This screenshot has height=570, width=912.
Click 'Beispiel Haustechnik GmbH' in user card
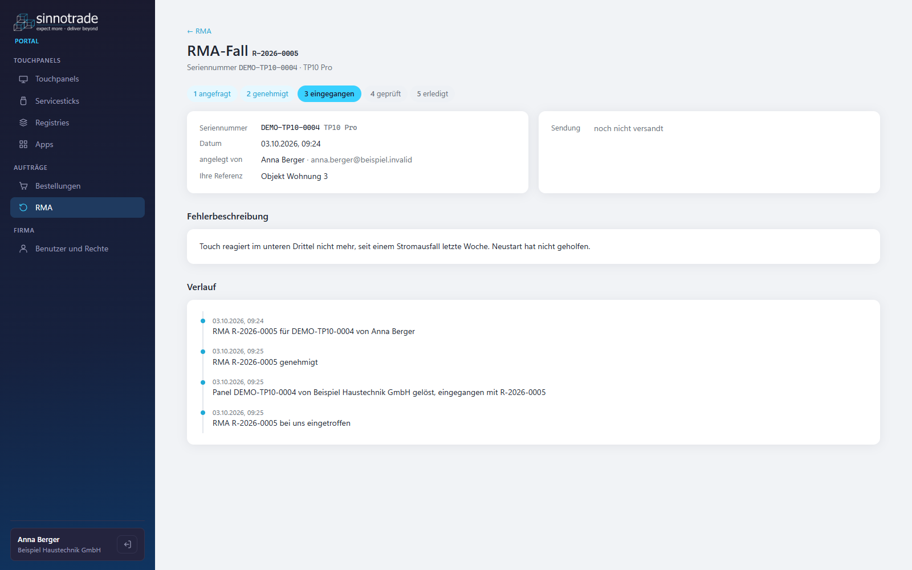pos(59,551)
